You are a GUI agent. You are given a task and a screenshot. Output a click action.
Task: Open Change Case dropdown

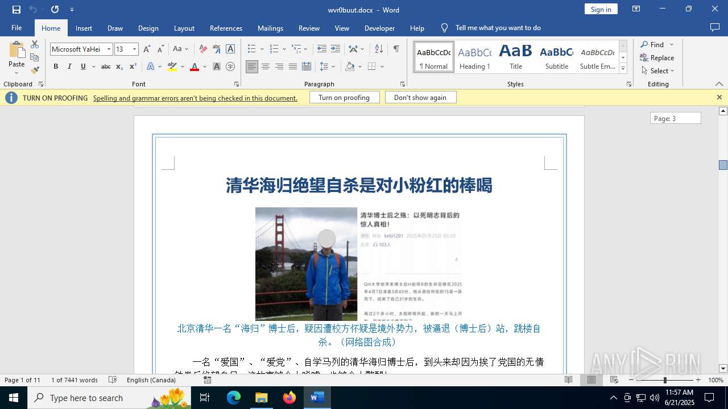point(181,49)
